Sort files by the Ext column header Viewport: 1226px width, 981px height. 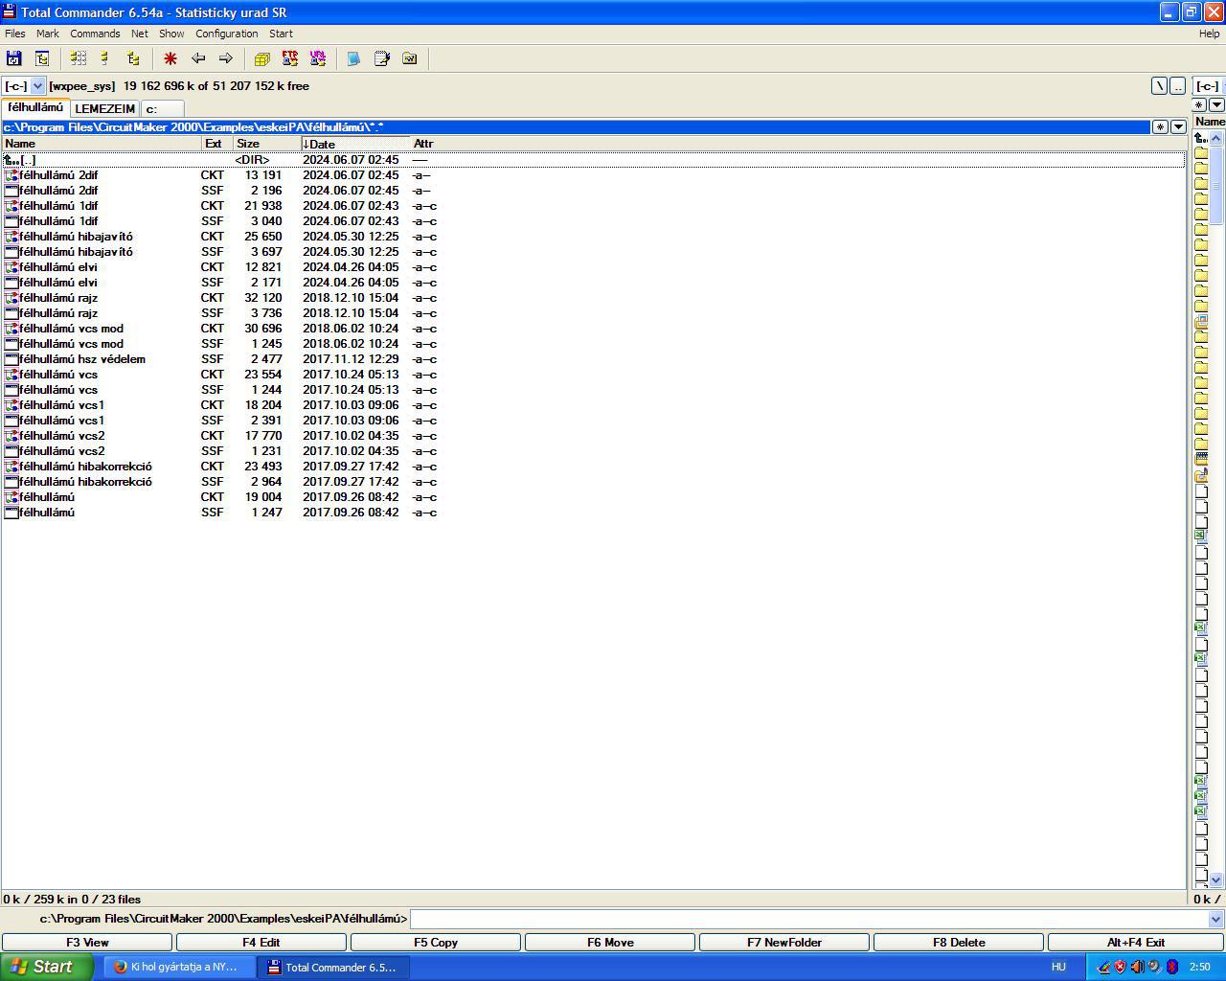[x=217, y=144]
